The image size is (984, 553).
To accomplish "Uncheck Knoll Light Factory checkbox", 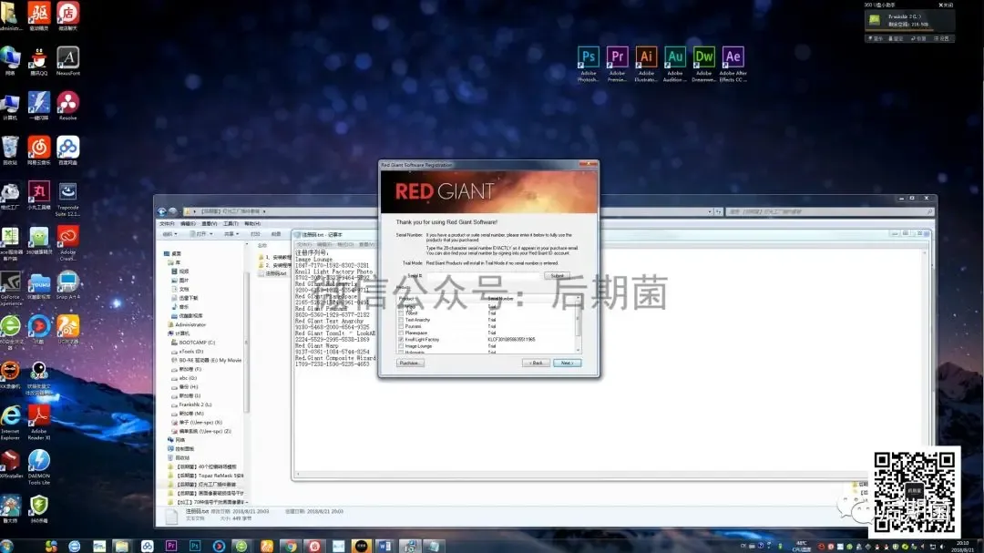I will [x=401, y=340].
